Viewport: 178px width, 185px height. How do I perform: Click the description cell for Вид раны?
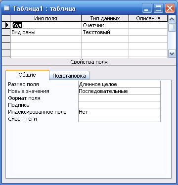pos(148,32)
